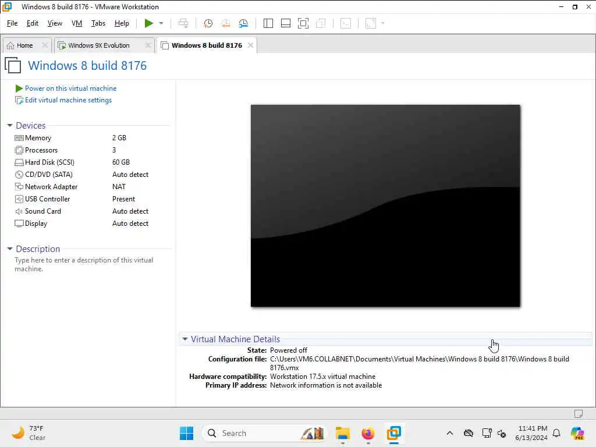The image size is (596, 447).
Task: Switch to the Home tab
Action: point(24,45)
